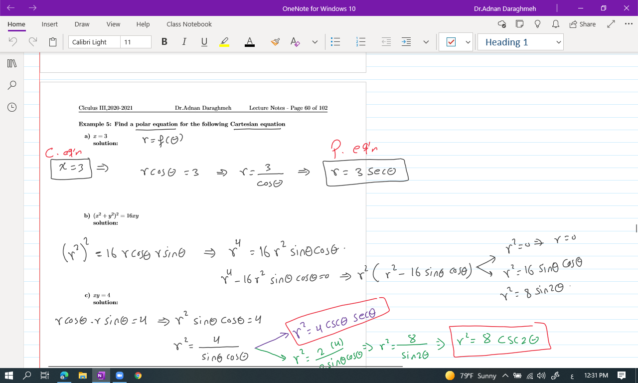This screenshot has height=383, width=638.
Task: Clear all formatting with the eraser A icon
Action: 295,42
